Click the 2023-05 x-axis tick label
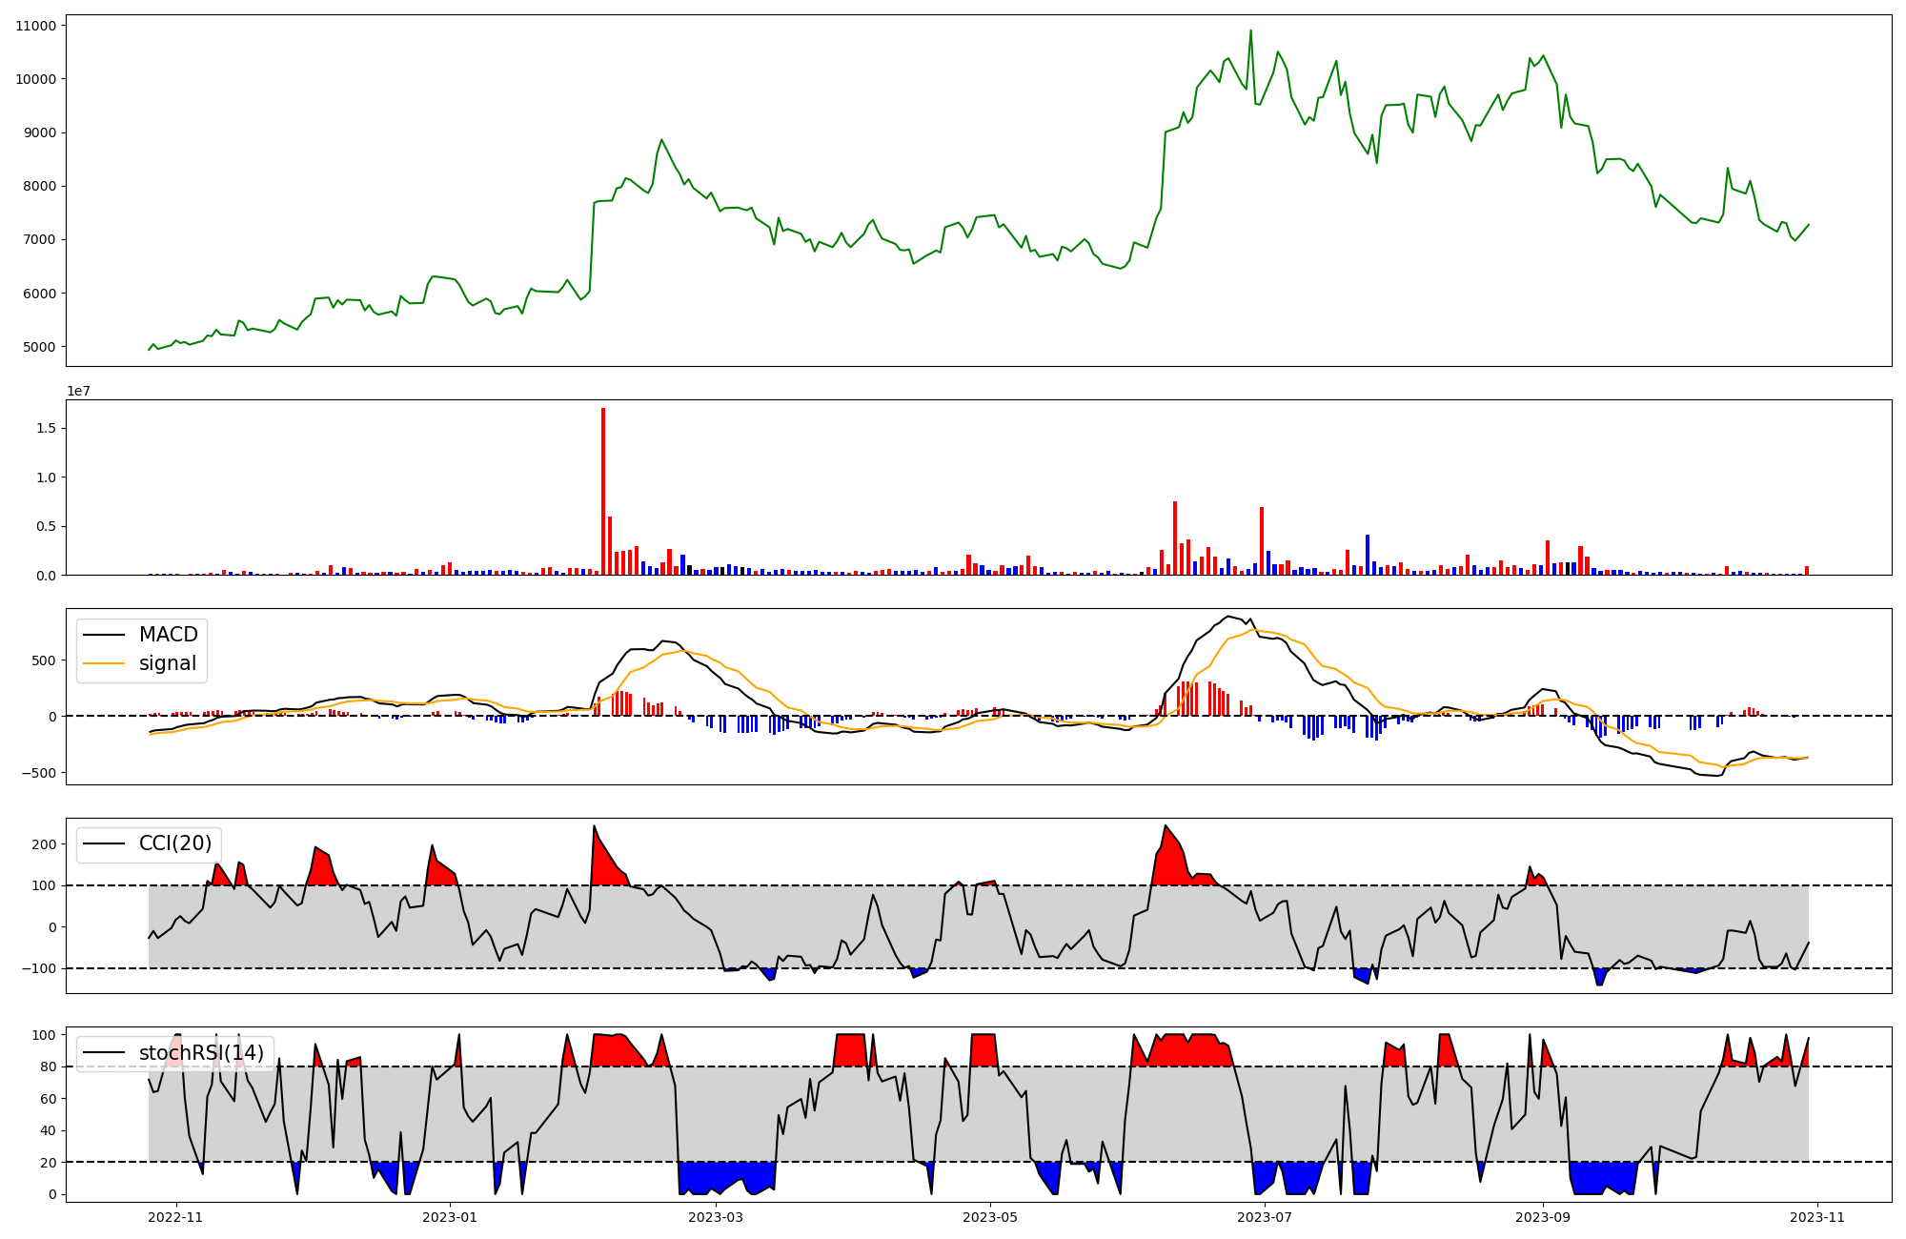The width and height of the screenshot is (1906, 1239). [x=990, y=1217]
